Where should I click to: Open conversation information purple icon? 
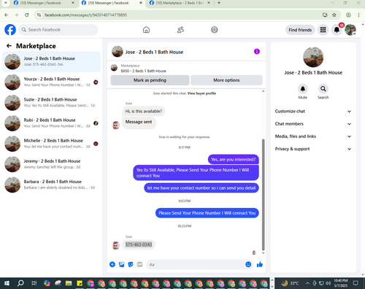pyautogui.click(x=257, y=51)
